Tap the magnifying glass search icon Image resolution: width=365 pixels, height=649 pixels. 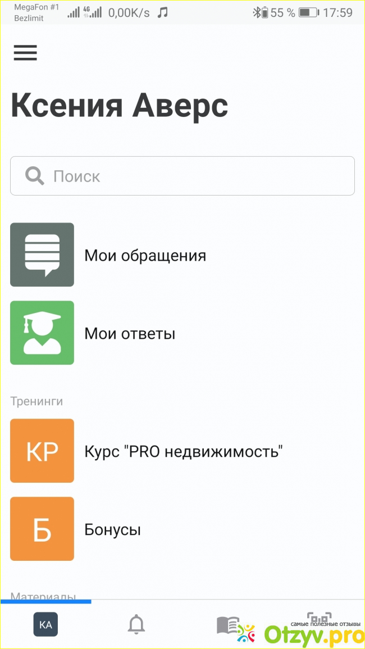pos(35,176)
